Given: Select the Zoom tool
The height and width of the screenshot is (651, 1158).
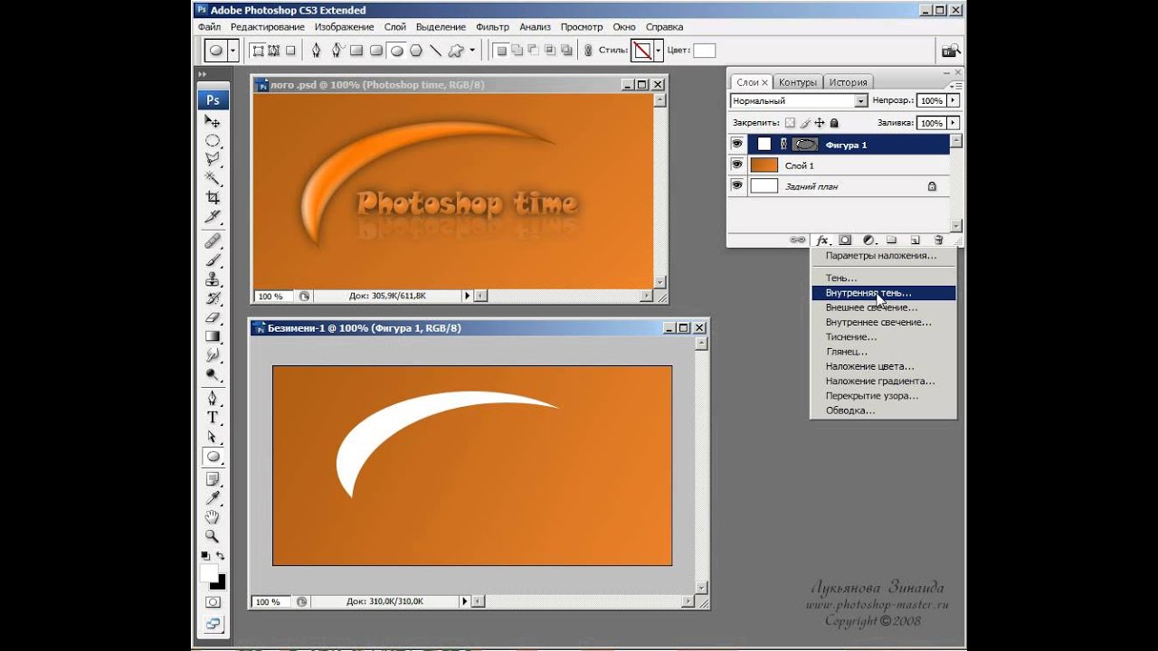Looking at the screenshot, I should [x=213, y=536].
